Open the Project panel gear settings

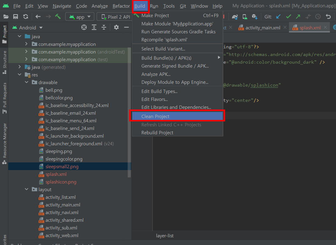[116, 27]
